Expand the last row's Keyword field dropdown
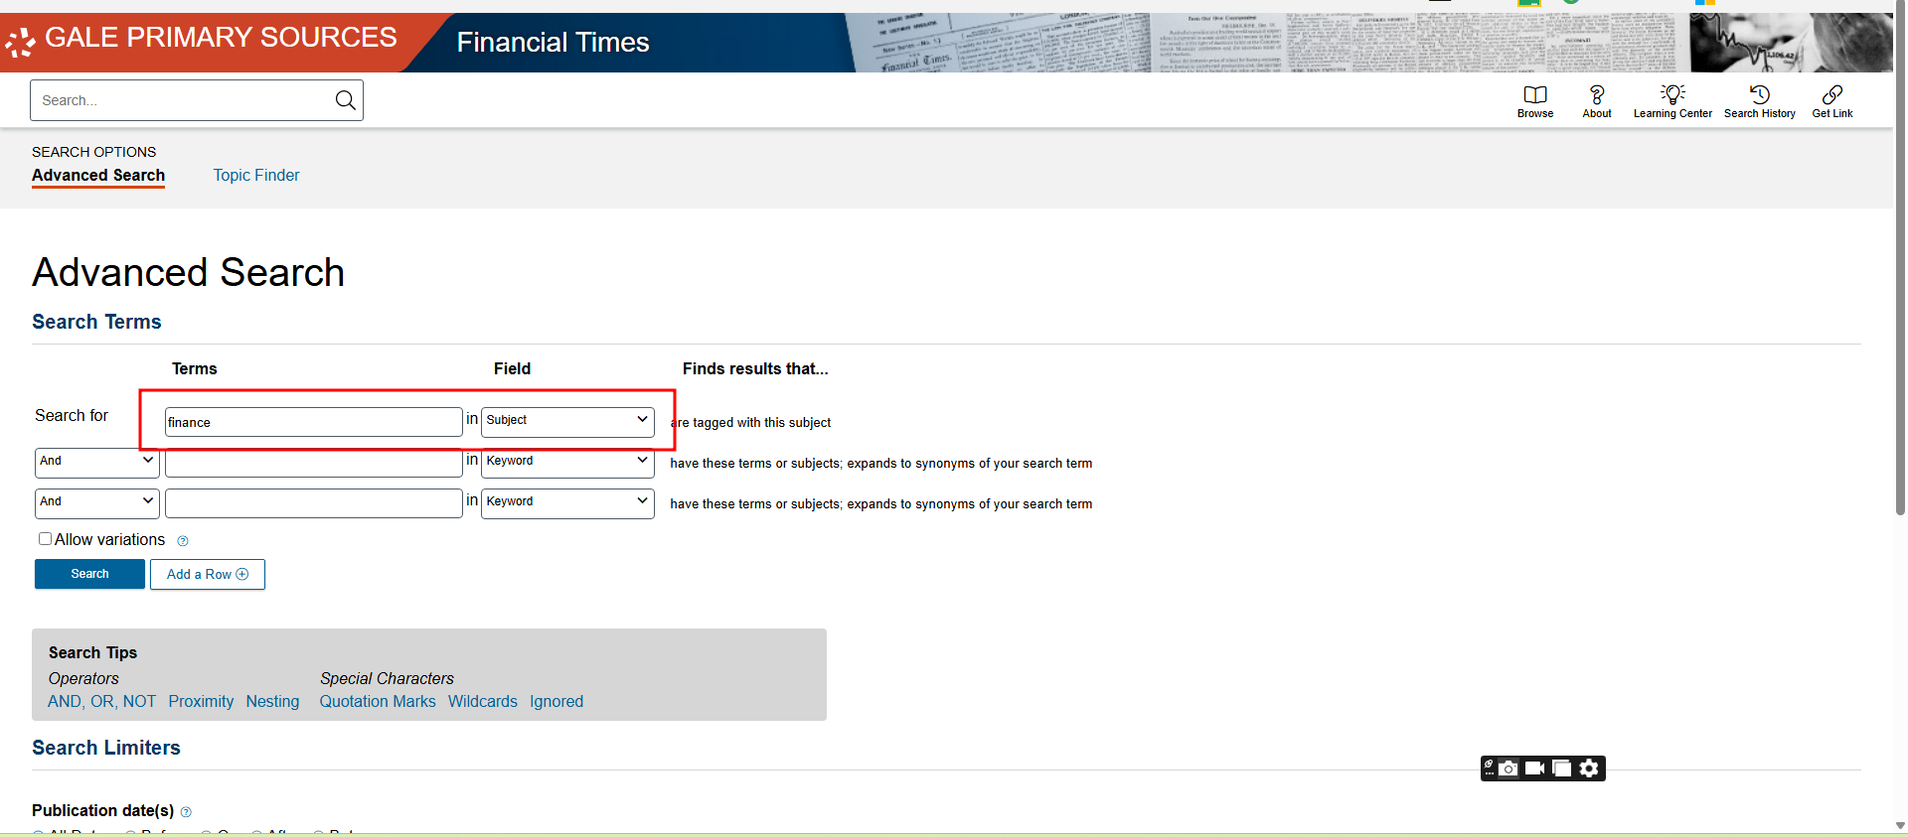Viewport: 1908px width, 837px height. click(x=567, y=502)
